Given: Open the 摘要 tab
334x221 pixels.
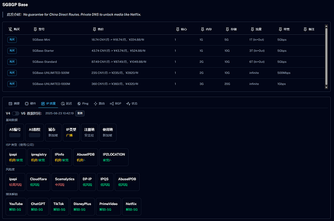Looking at the screenshot, I should 14,103.
